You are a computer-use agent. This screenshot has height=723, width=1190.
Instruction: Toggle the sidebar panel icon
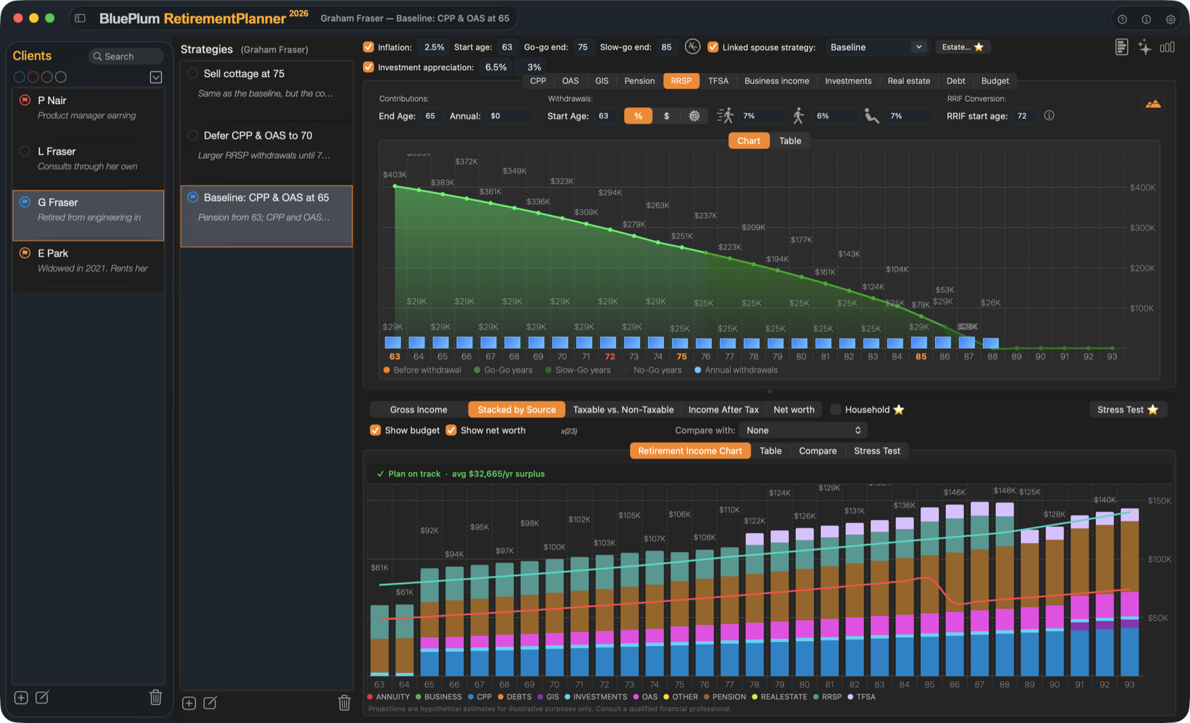(80, 18)
